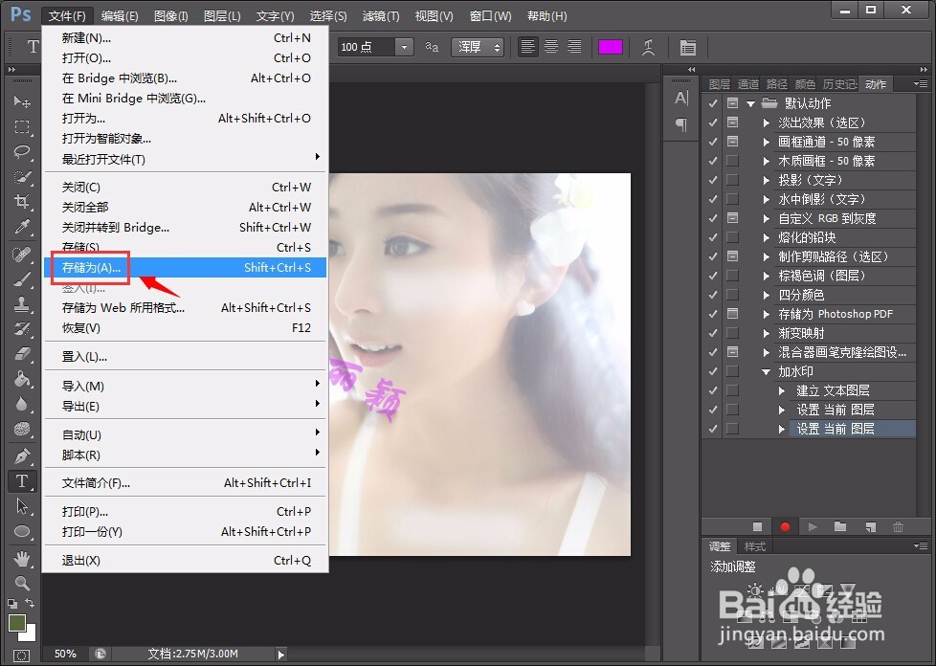
Task: Expand the 水中倒影（文字）action
Action: pos(767,199)
